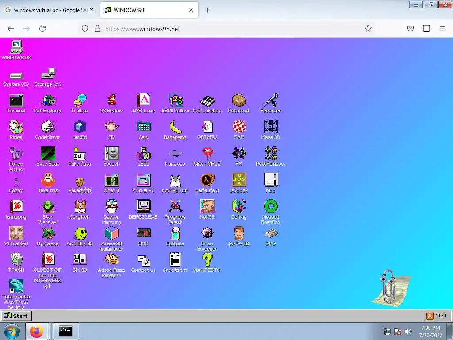Click the browser back arrow

[11, 29]
